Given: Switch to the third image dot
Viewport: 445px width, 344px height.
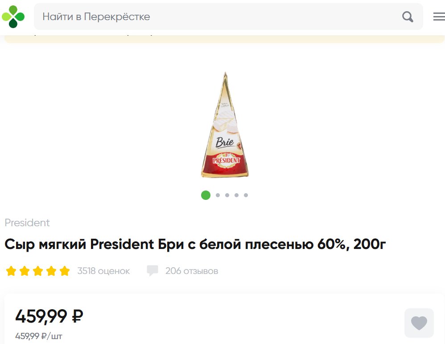Looking at the screenshot, I should [227, 195].
